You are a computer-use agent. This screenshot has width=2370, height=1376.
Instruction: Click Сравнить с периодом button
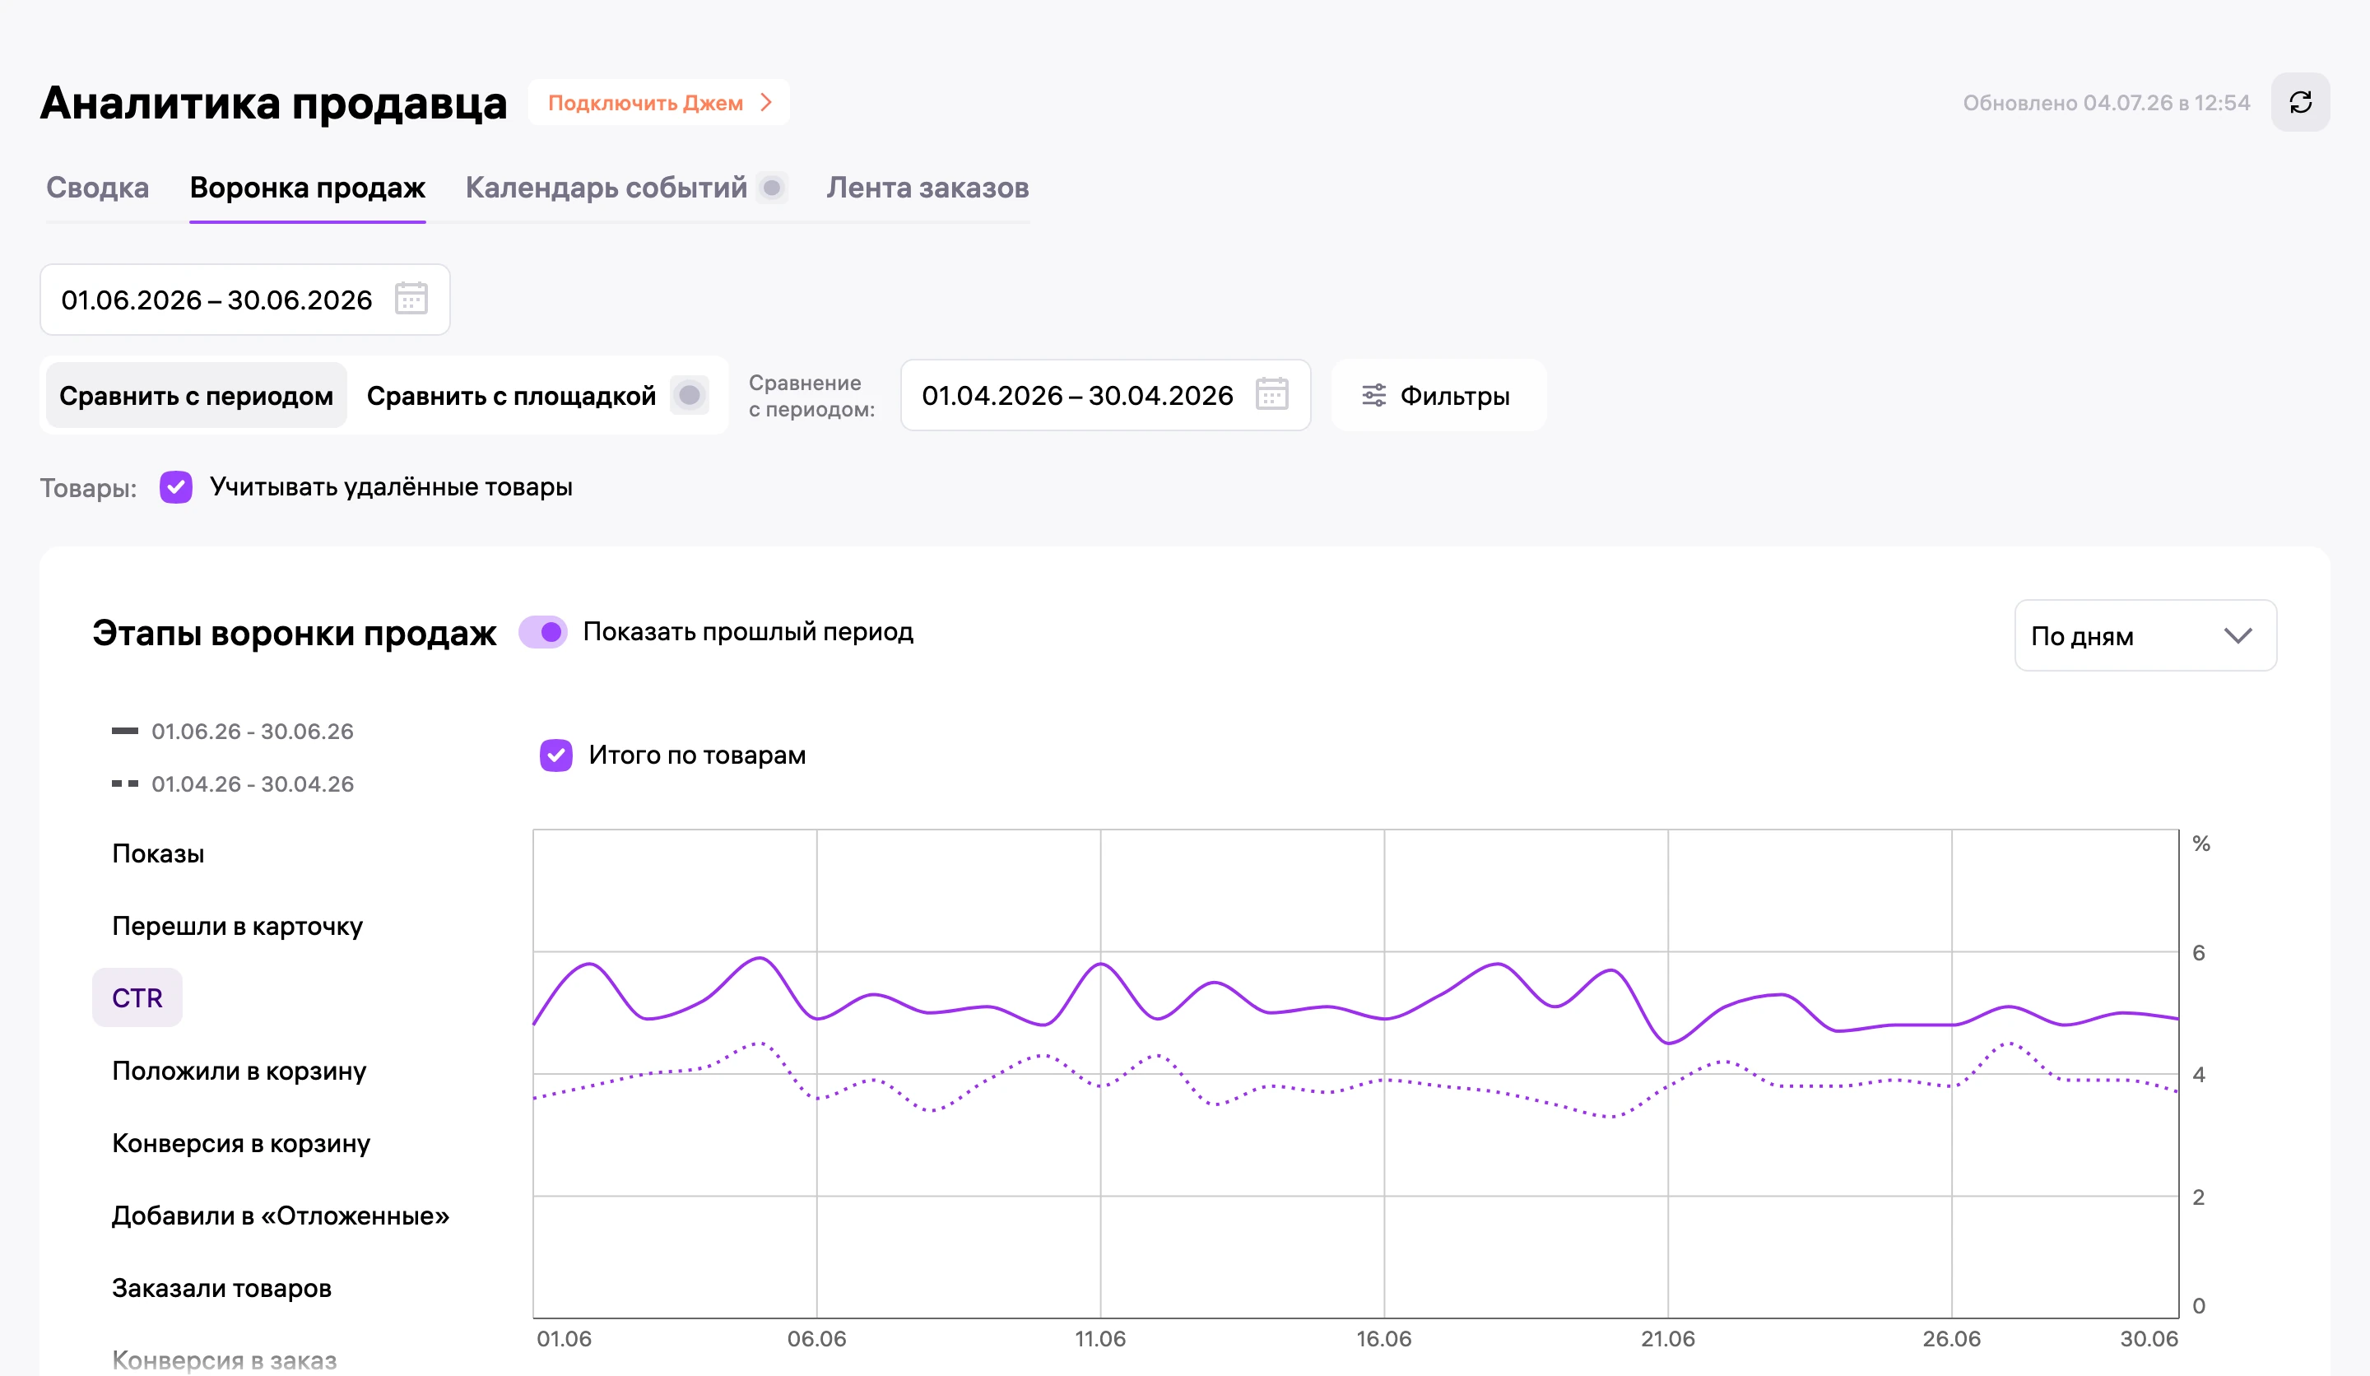[x=197, y=395]
